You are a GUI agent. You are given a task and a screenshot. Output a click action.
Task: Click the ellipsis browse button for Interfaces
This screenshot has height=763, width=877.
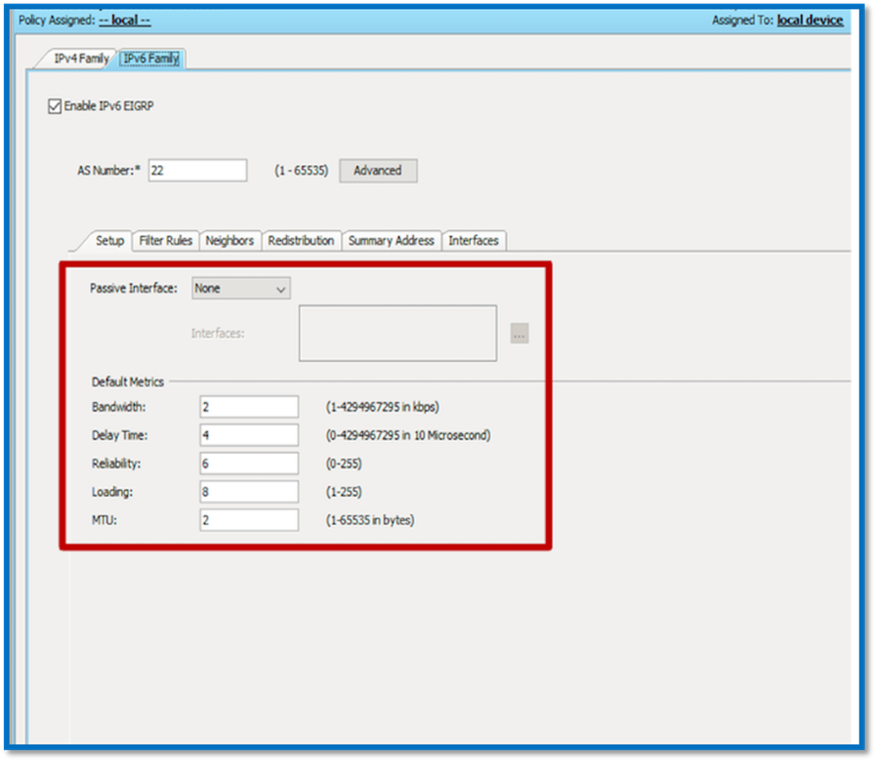click(x=520, y=334)
